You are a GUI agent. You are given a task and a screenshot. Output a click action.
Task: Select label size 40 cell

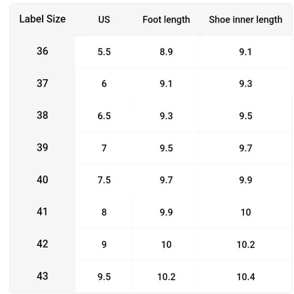point(43,180)
